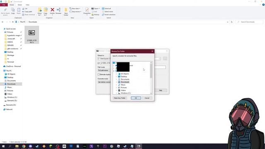Open taskbar search magnifier icon
Image resolution: width=265 pixels, height=149 pixels.
point(10,146)
